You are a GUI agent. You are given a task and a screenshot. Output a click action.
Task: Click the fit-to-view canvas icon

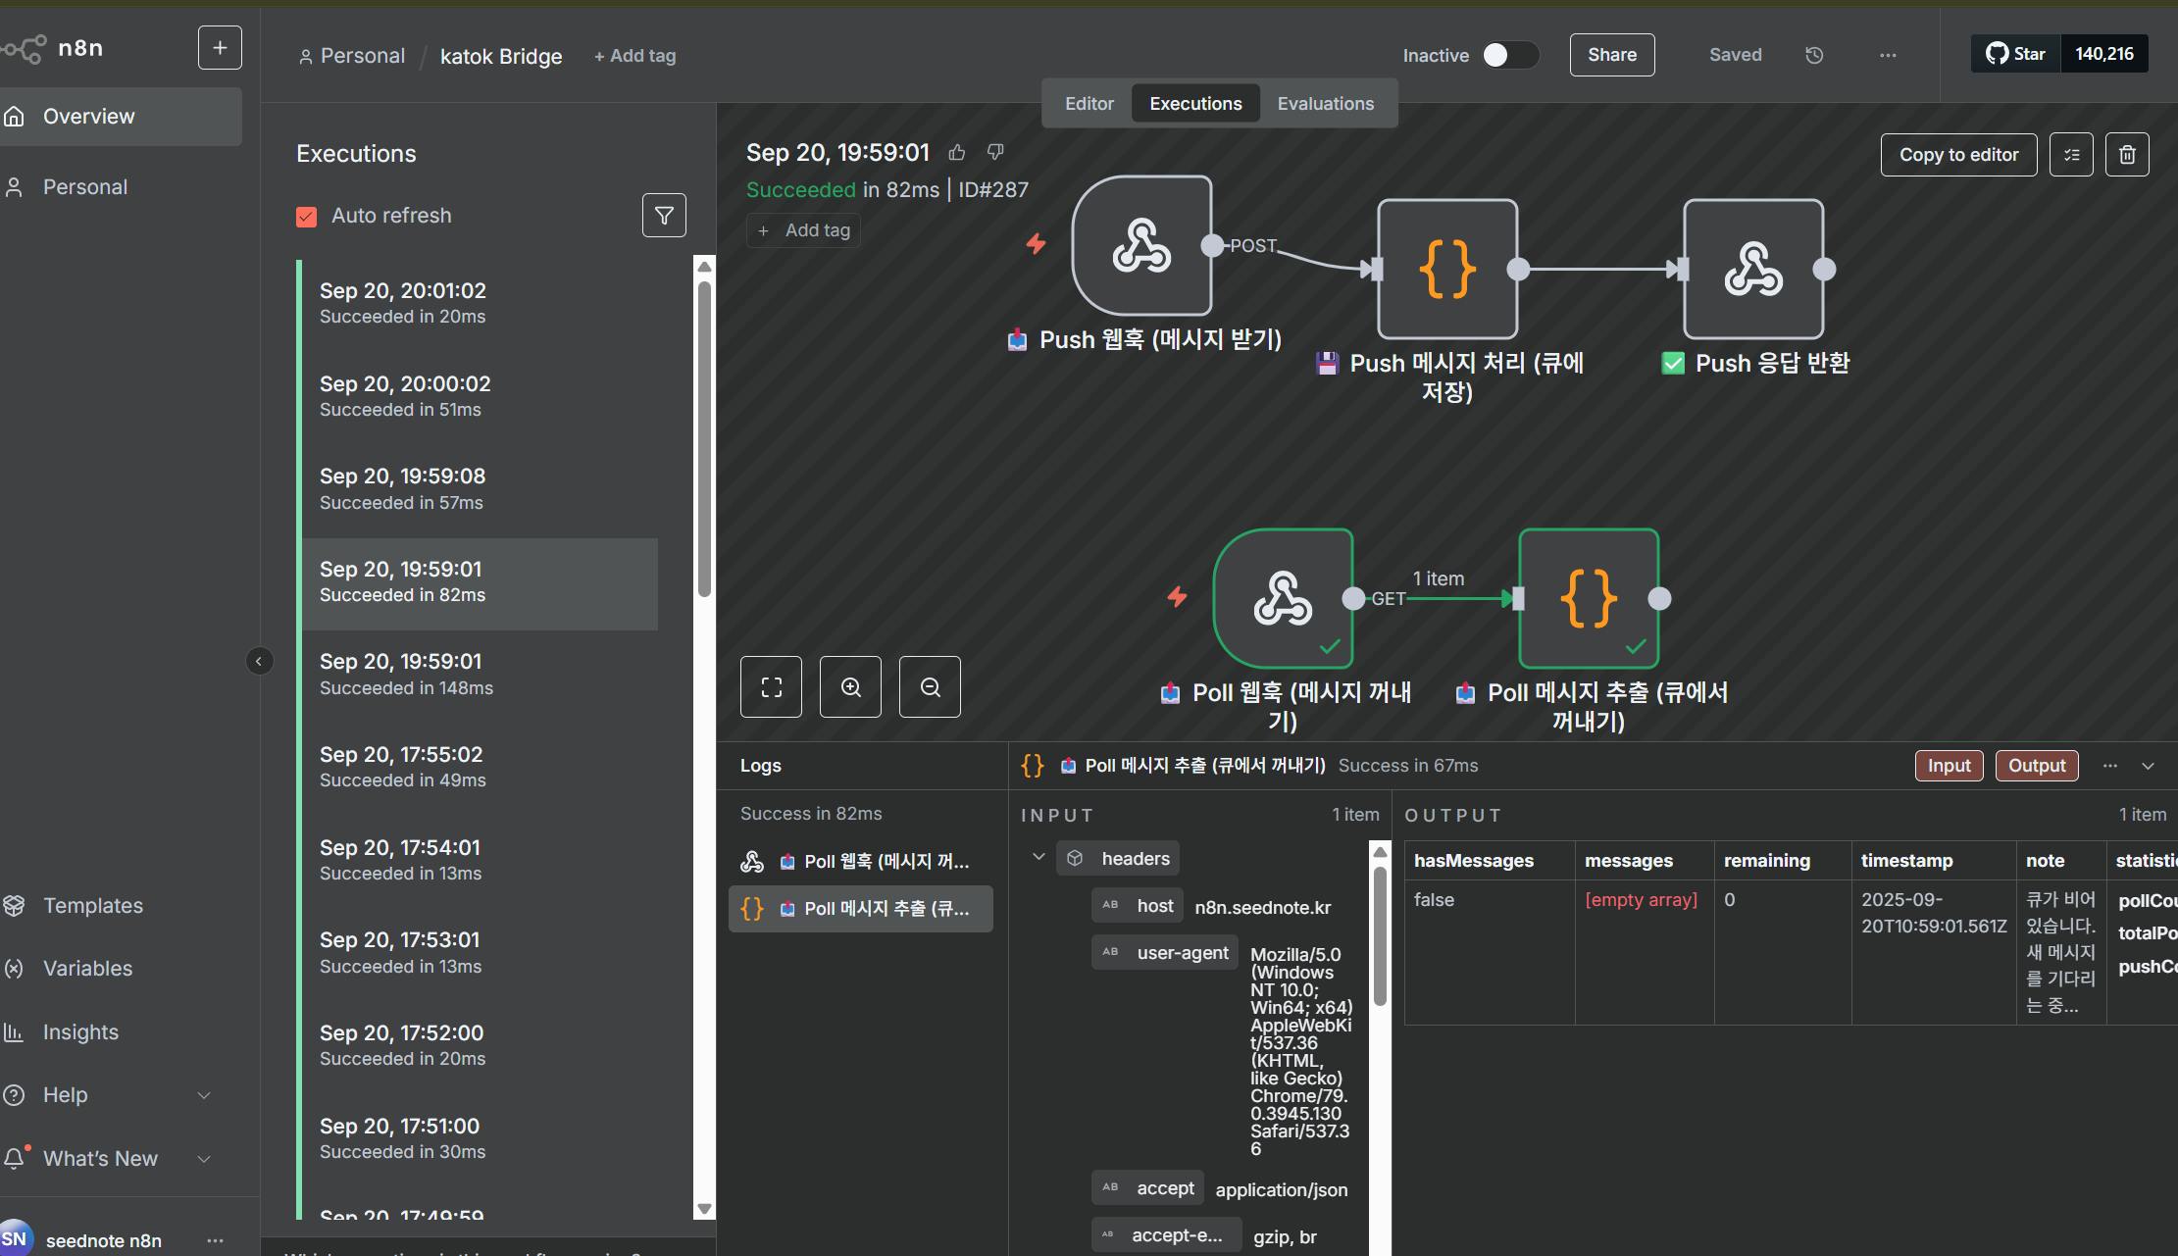coord(771,687)
